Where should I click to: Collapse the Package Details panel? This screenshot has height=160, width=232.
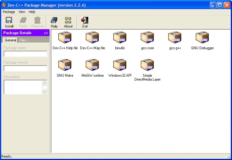click(x=46, y=33)
